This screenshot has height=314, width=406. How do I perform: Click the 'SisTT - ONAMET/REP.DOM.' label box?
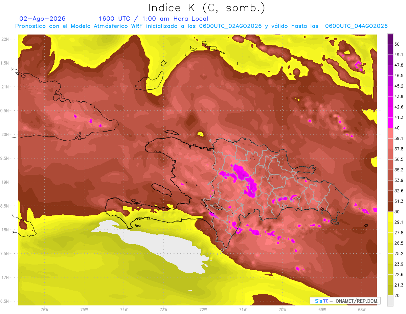pos(345,301)
